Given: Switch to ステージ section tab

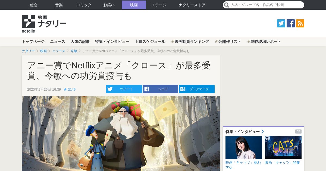Looking at the screenshot, I should tap(159, 5).
